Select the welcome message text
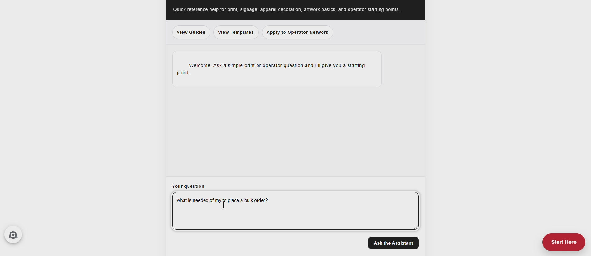This screenshot has height=256, width=591. click(x=271, y=69)
